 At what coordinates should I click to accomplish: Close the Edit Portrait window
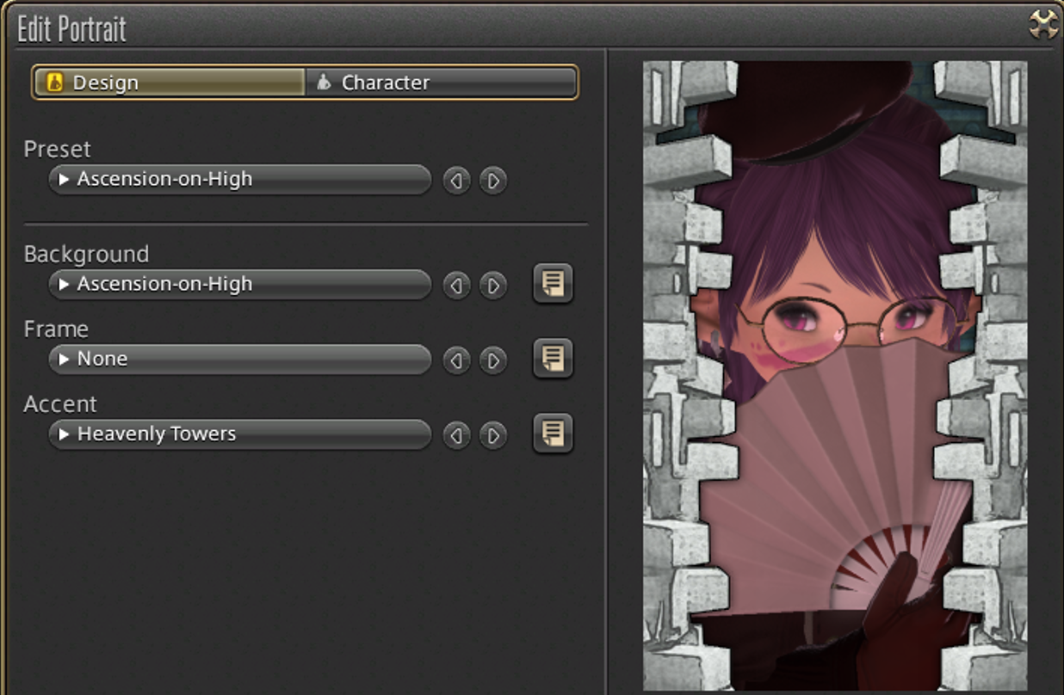coord(1043,25)
